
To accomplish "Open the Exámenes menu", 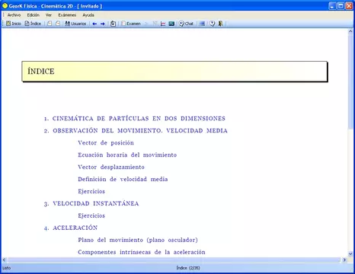I will pyautogui.click(x=67, y=15).
